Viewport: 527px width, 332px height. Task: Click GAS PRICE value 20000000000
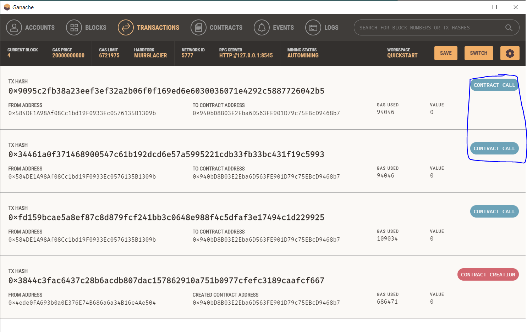[x=68, y=56]
